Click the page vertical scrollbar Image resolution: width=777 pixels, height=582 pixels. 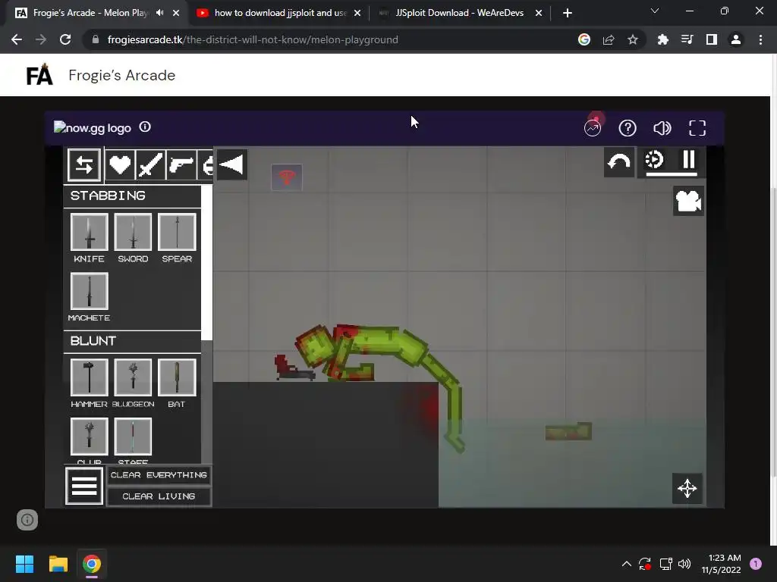pos(773,332)
